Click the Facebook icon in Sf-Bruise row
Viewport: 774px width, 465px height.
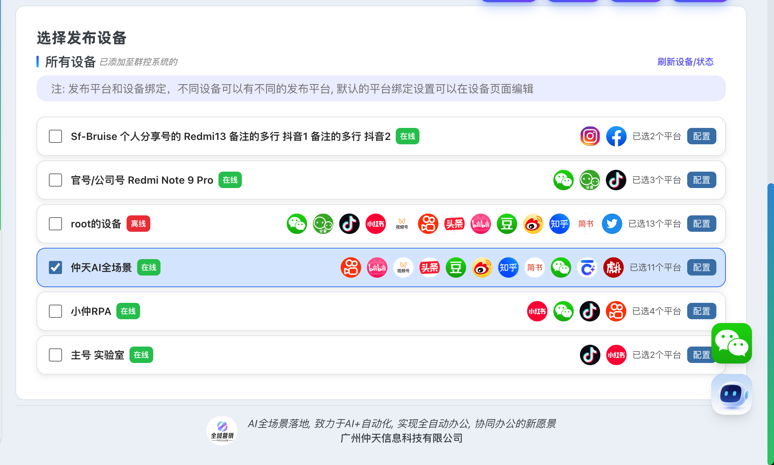coord(616,136)
